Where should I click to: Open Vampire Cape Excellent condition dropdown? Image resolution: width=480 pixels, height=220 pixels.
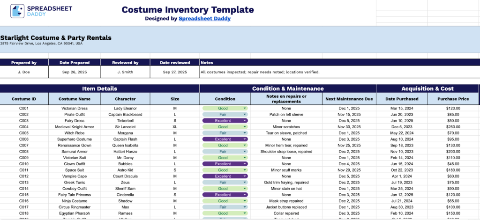pos(244,176)
